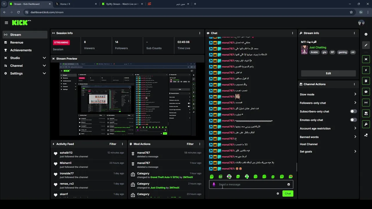Viewport: 372px width, 209px height.
Task: Click the browser address bar URL
Action: [x=47, y=12]
